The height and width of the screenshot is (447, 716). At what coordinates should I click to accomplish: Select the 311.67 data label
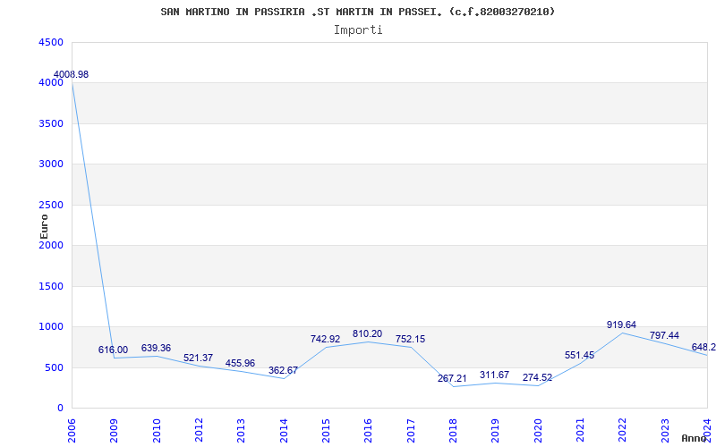tap(495, 375)
